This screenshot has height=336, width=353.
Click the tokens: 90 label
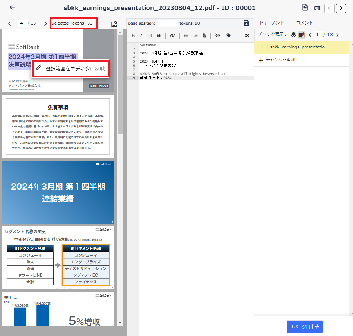point(190,23)
